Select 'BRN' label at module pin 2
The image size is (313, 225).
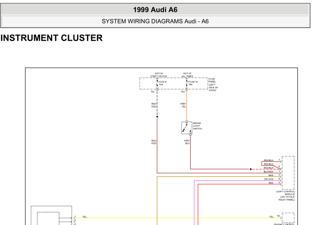[271, 176]
